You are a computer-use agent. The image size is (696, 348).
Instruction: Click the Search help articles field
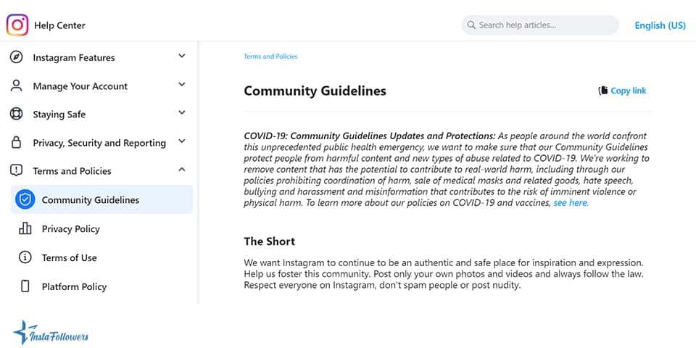(540, 25)
